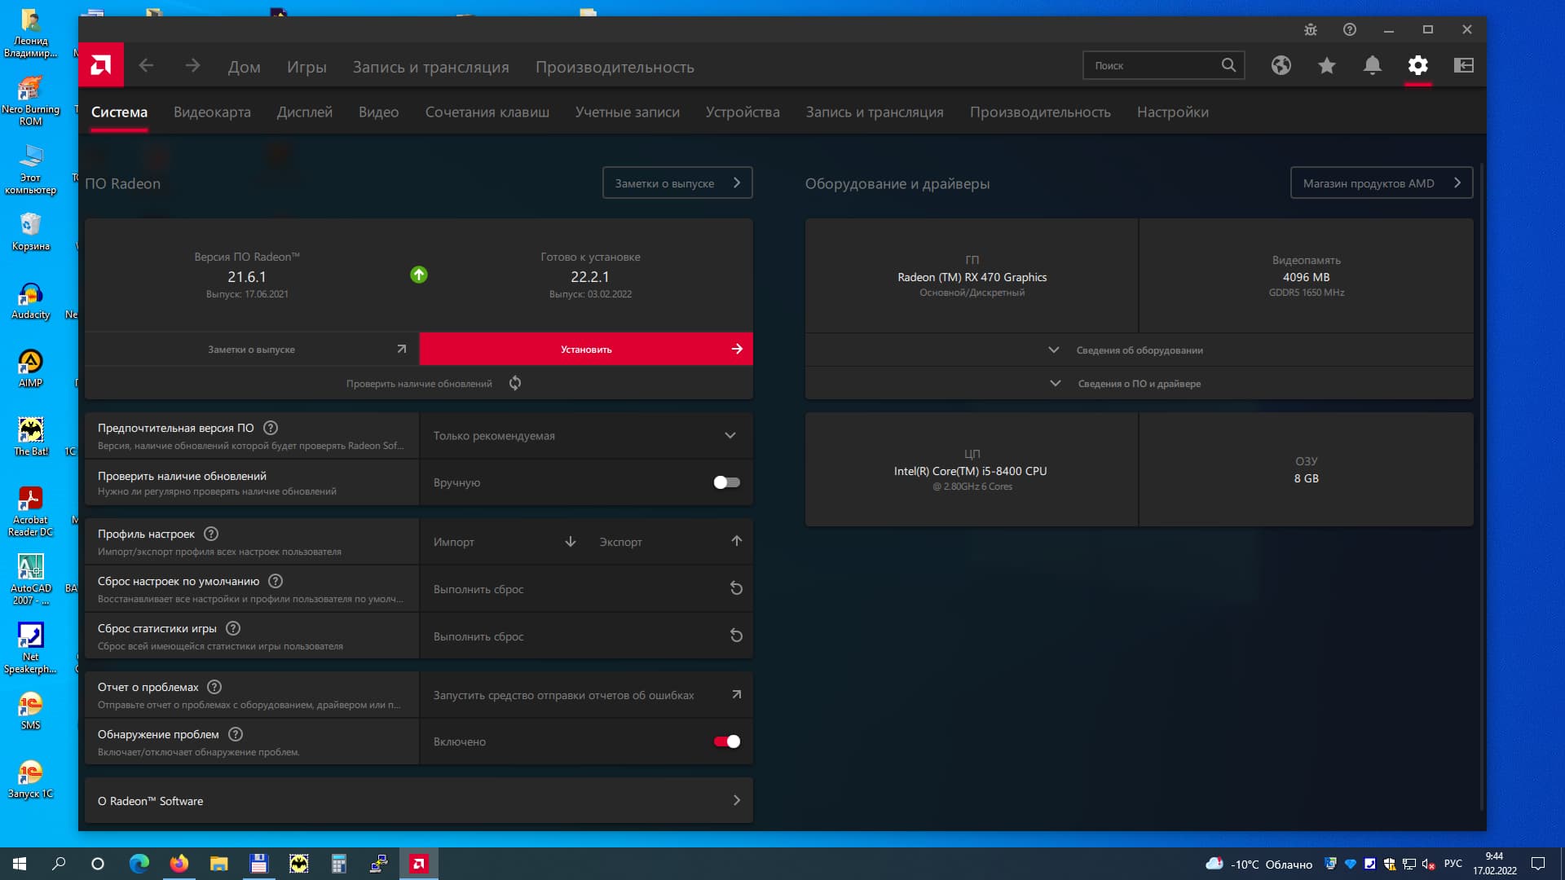Viewport: 1565px width, 880px height.
Task: Go back with the left arrow
Action: click(146, 65)
